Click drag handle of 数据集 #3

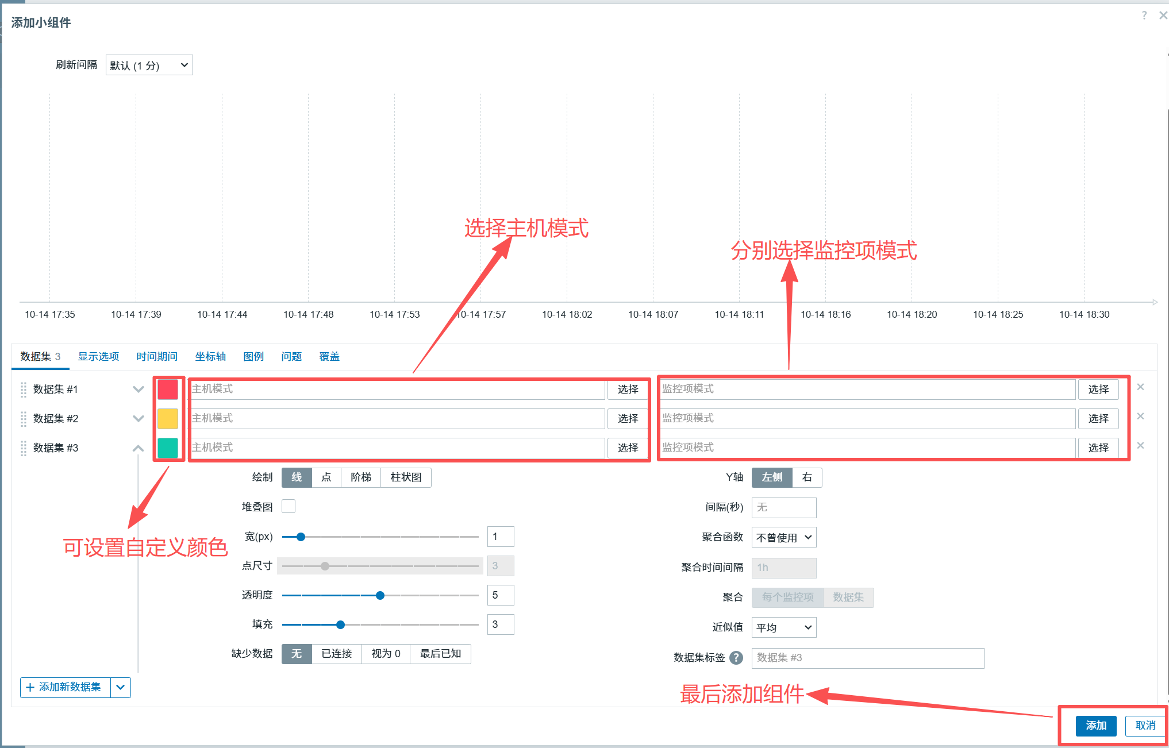point(24,448)
